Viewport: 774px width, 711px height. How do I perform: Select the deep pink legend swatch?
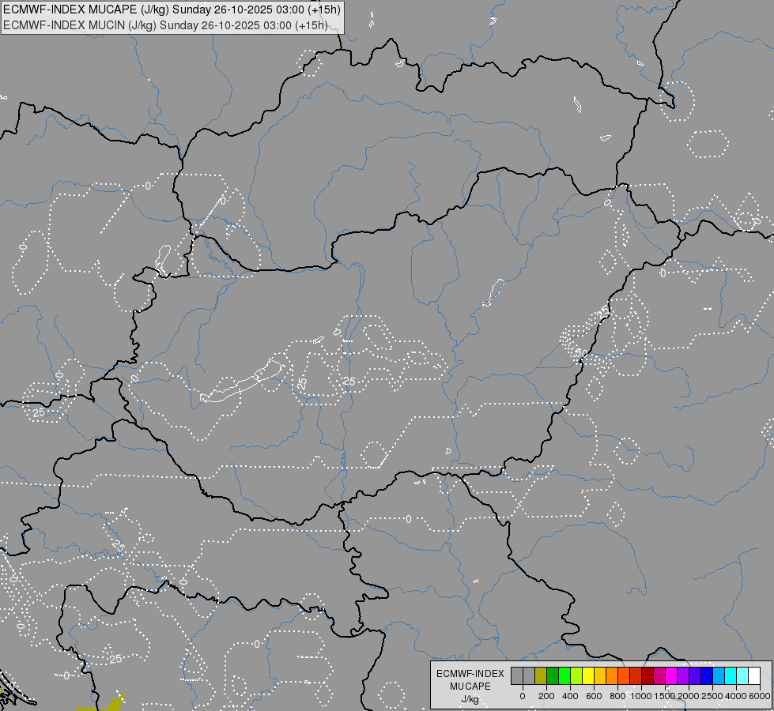[x=659, y=675]
